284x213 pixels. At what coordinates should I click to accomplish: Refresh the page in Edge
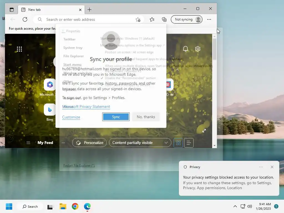coord(25,19)
